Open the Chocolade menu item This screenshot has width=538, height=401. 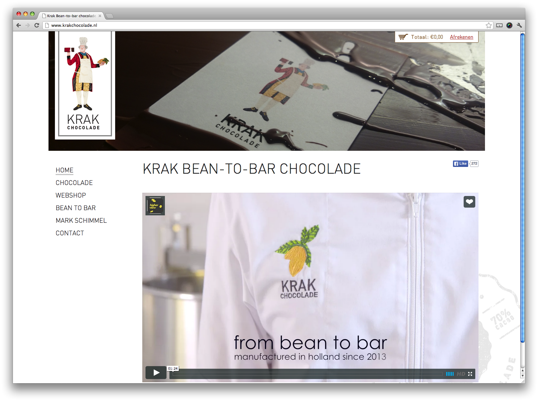[x=74, y=183]
